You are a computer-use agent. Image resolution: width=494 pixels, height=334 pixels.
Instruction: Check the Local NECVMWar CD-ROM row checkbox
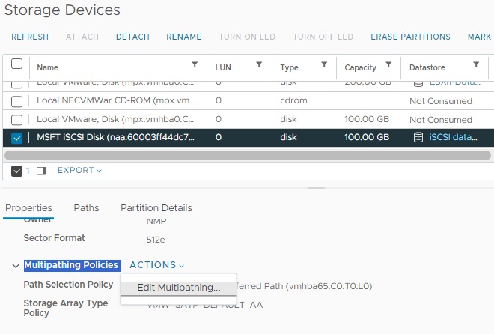coord(16,101)
